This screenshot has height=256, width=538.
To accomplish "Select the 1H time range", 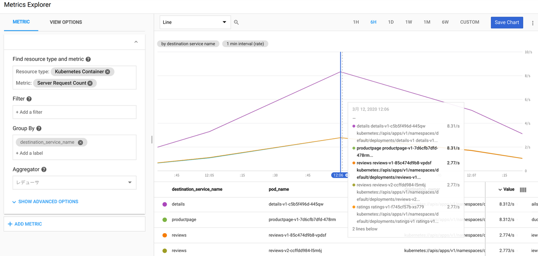I will (356, 22).
